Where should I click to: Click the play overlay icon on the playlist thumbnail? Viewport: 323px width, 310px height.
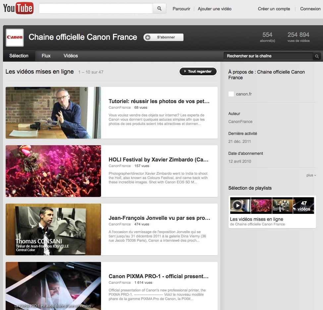coord(238,205)
